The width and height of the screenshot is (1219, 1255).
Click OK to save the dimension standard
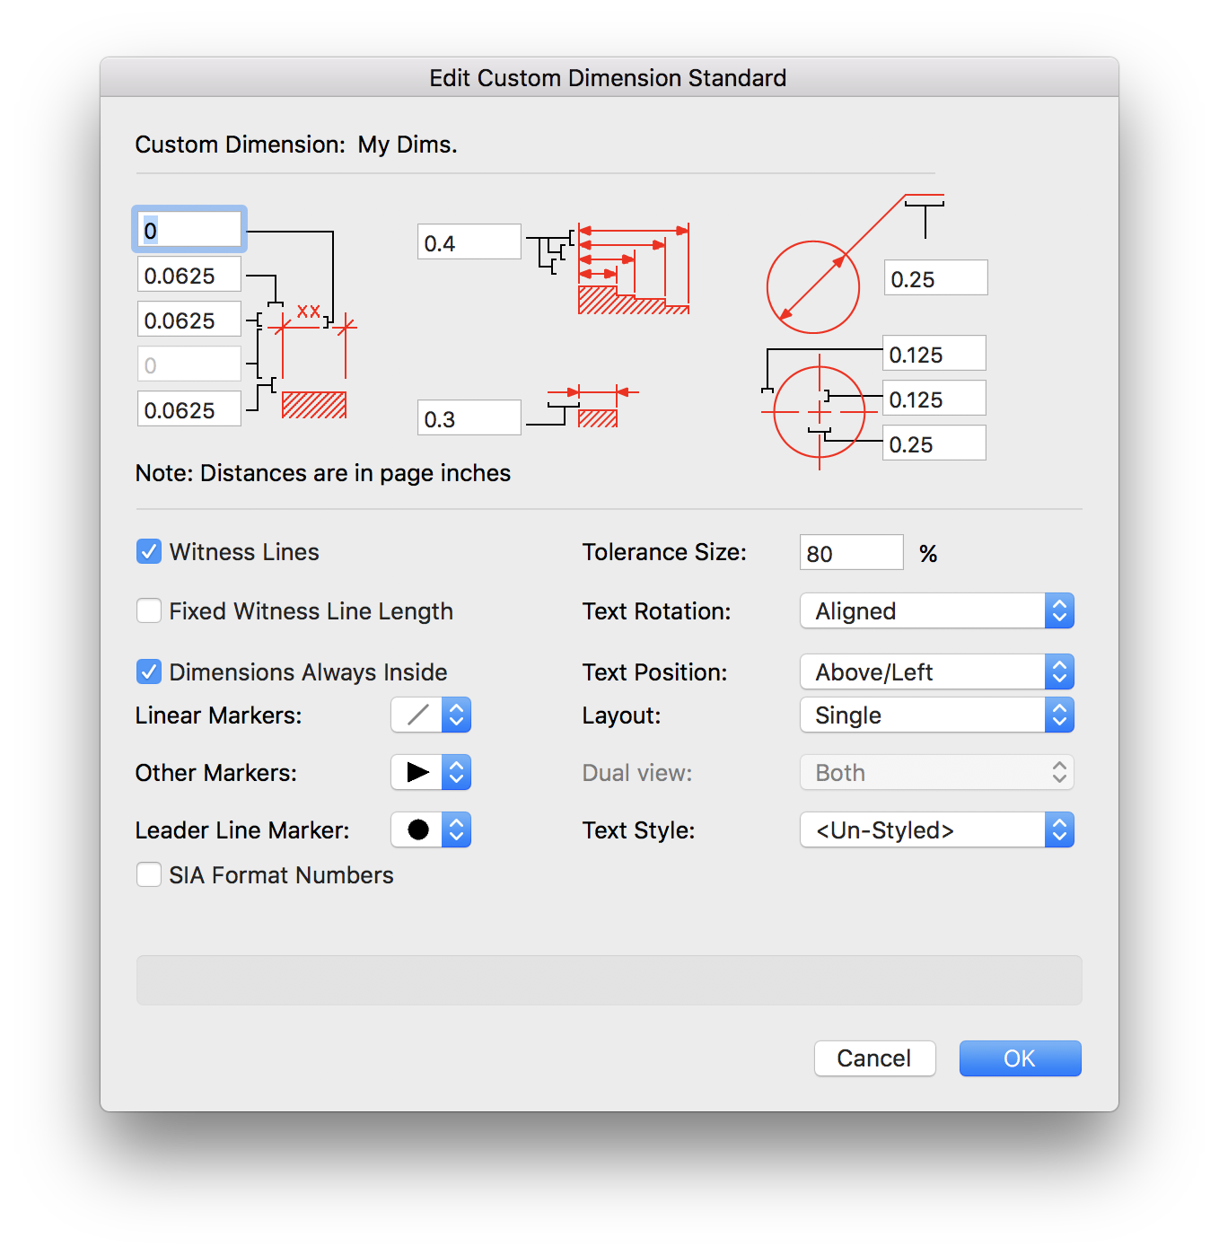pyautogui.click(x=1020, y=1058)
